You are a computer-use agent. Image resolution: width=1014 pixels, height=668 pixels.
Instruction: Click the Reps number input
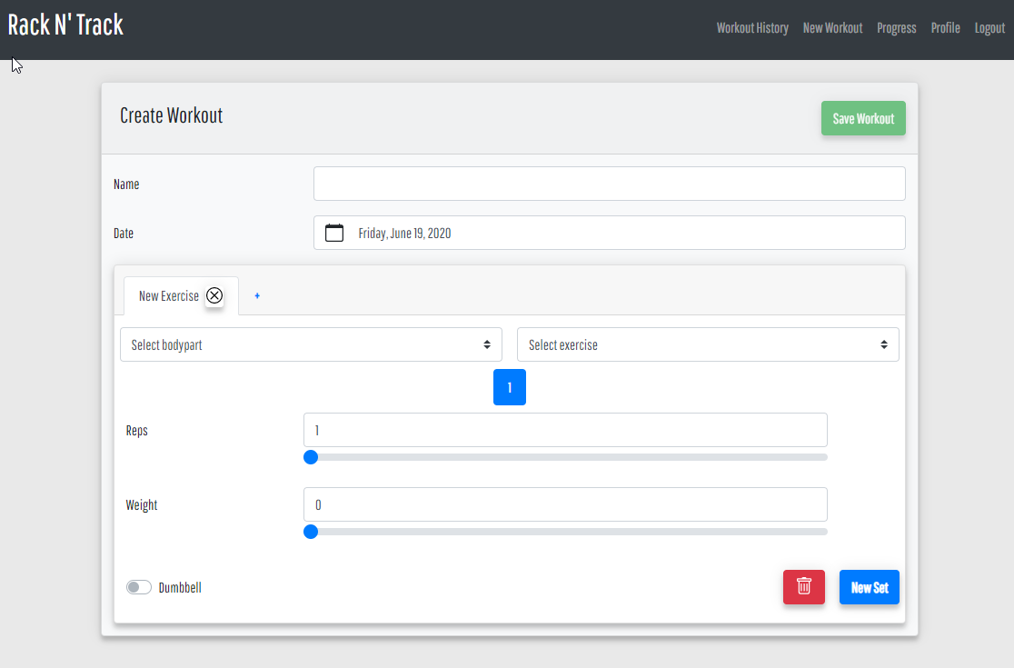point(565,430)
